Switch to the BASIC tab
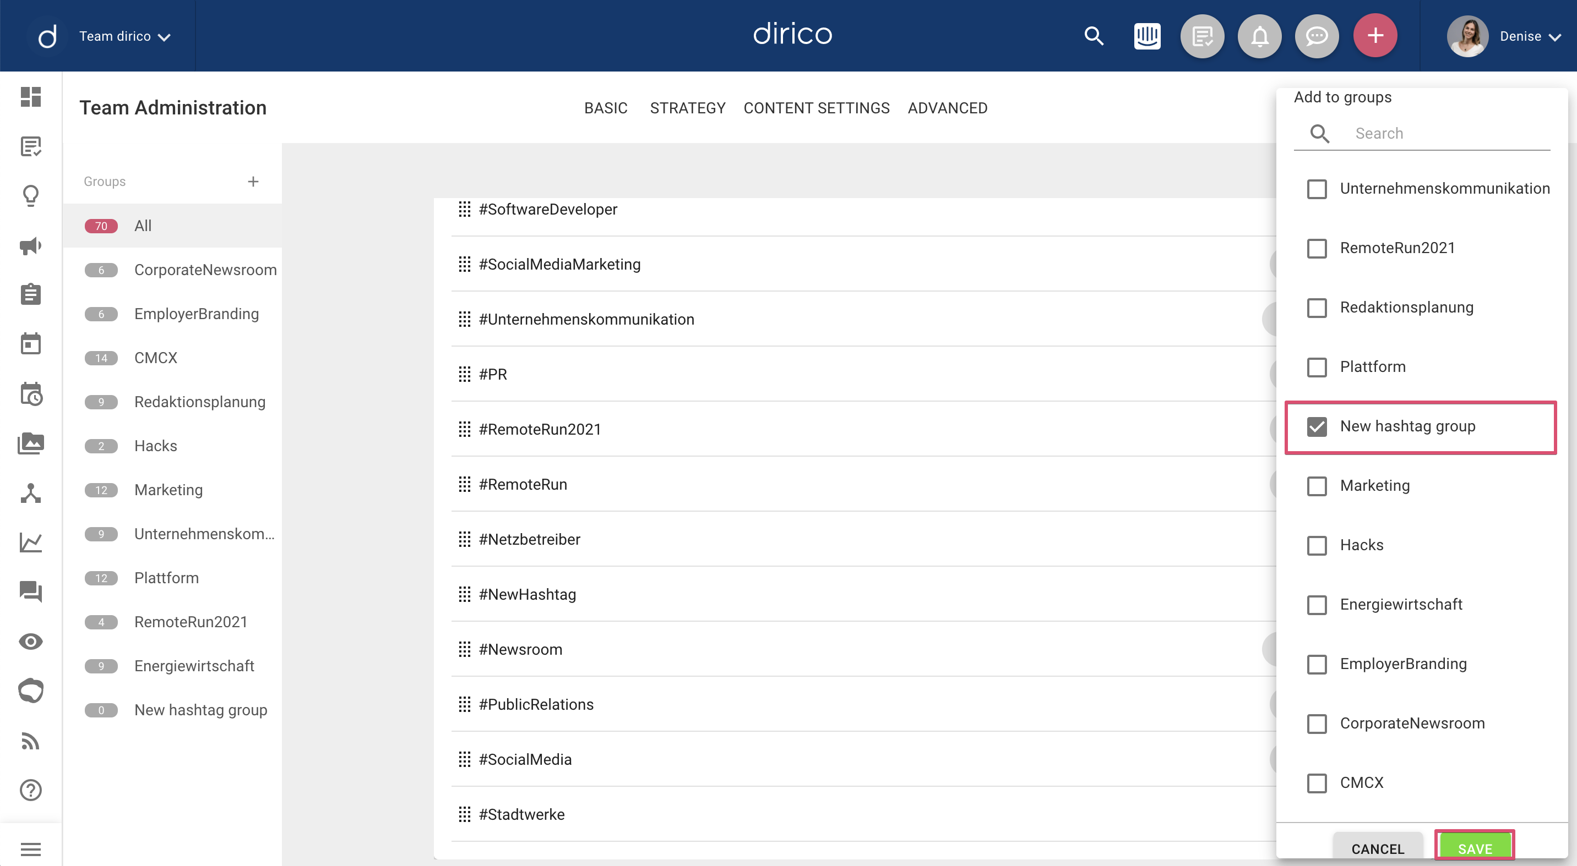Image resolution: width=1577 pixels, height=866 pixels. click(606, 108)
